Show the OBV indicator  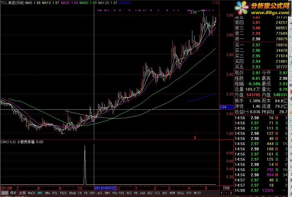point(92,193)
